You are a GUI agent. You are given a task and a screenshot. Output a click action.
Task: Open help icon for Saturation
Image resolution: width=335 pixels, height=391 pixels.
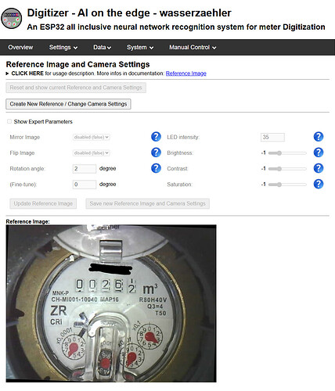tap(319, 184)
